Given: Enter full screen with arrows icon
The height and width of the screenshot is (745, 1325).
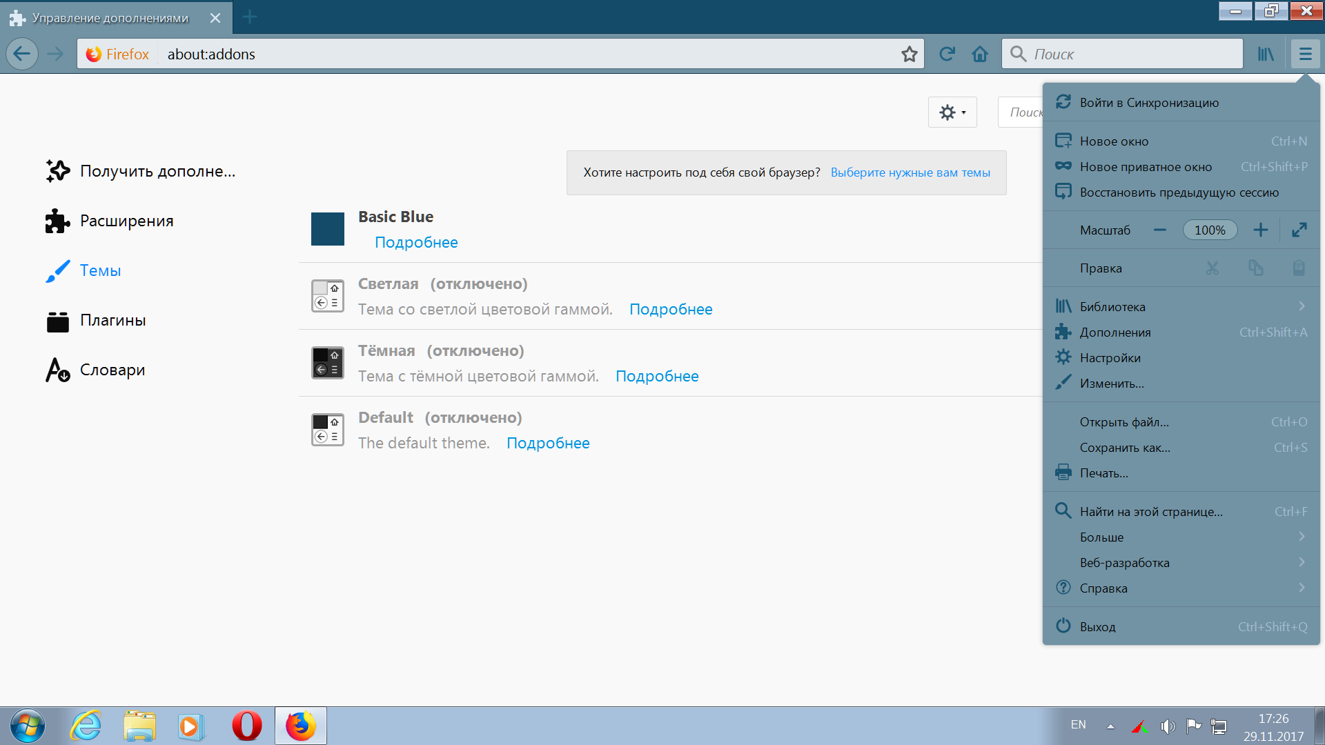Looking at the screenshot, I should click(x=1299, y=230).
